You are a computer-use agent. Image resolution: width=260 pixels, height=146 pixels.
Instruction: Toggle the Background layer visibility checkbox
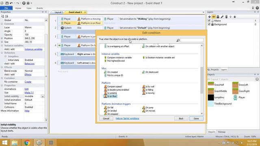tap(209, 24)
